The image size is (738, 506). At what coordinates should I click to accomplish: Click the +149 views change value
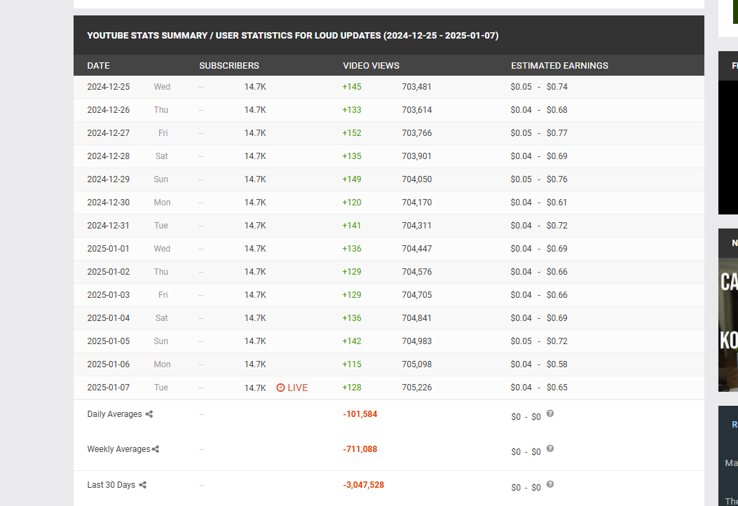[x=352, y=179]
